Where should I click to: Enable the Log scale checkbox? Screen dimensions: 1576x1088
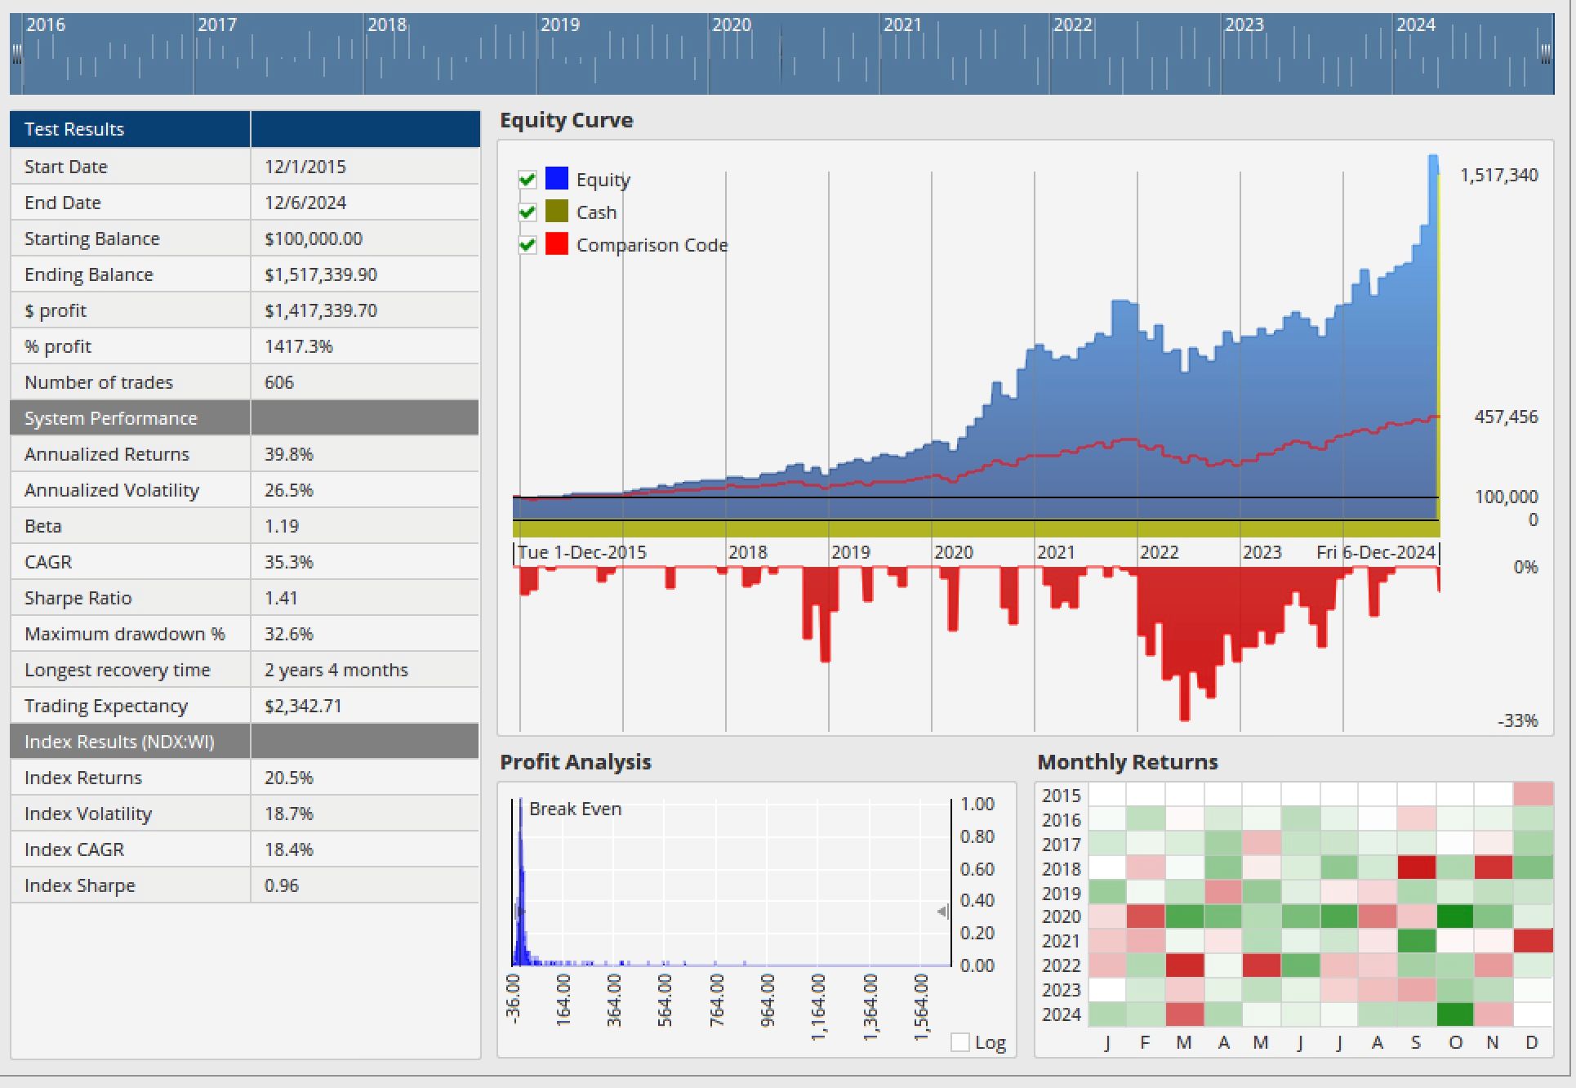[x=960, y=1042]
